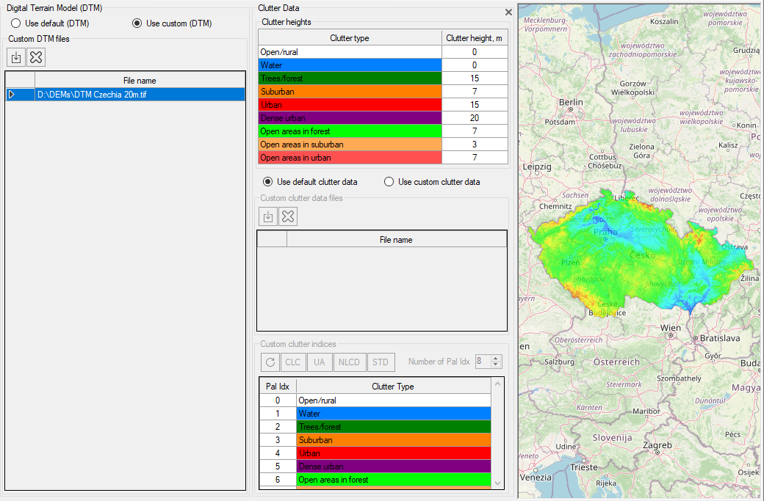The height and width of the screenshot is (501, 764).
Task: Select the DTM Czechia 20m.tif file row
Action: [125, 95]
